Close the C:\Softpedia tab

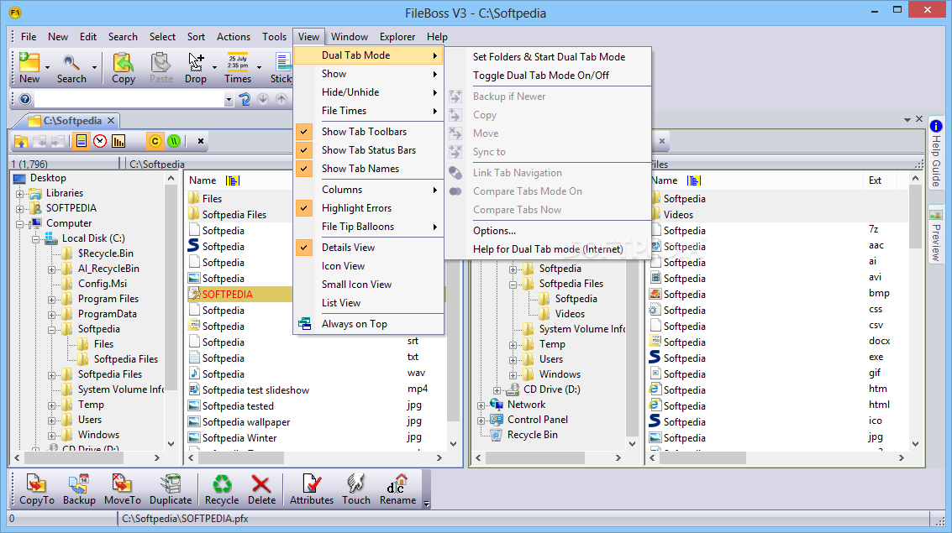point(111,121)
